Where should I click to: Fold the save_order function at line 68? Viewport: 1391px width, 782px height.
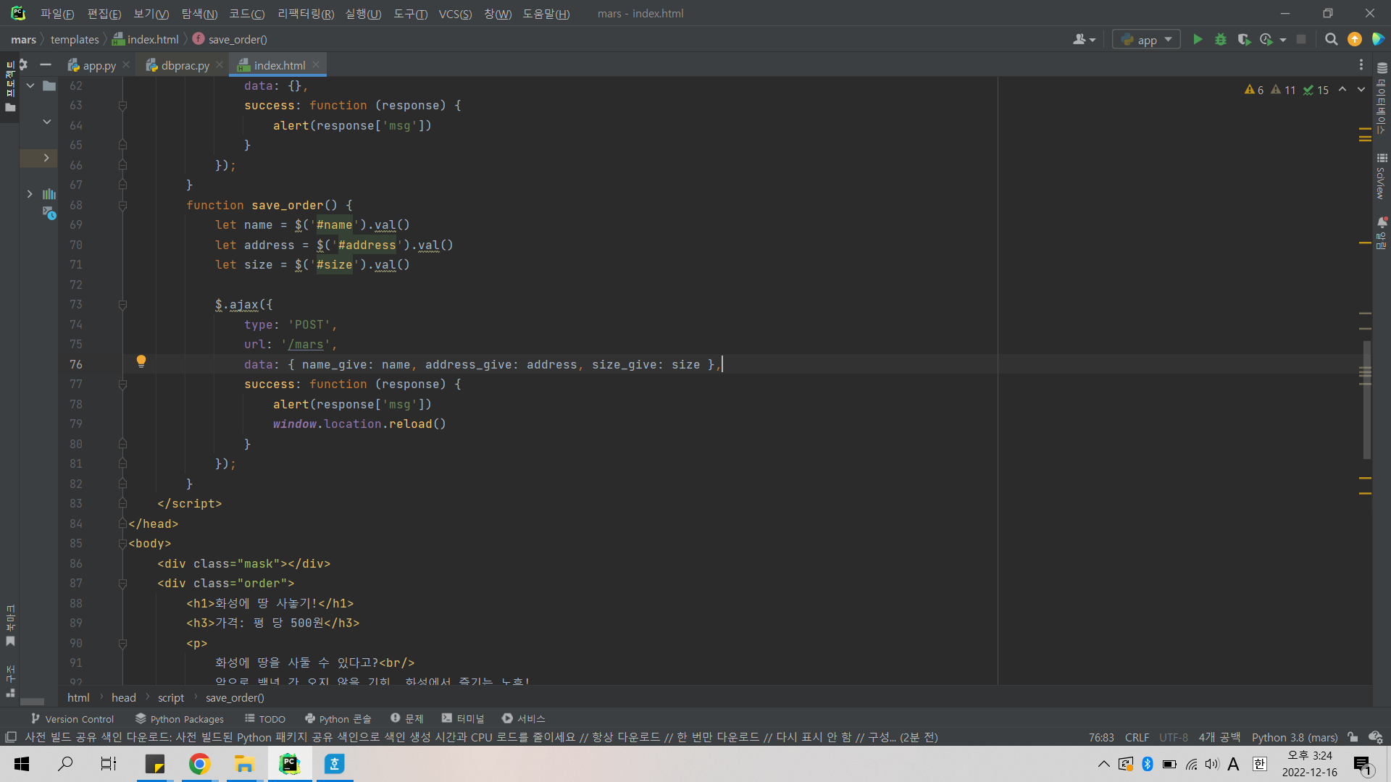tap(122, 206)
